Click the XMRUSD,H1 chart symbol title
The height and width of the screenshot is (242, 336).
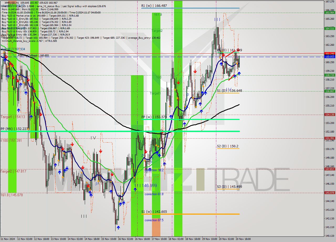(x=12, y=3)
